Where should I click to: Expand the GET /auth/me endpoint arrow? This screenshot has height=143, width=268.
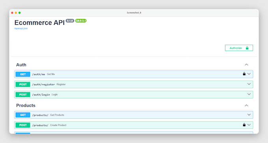(249, 74)
